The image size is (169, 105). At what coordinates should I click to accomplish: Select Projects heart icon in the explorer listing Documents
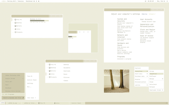pos(50,77)
